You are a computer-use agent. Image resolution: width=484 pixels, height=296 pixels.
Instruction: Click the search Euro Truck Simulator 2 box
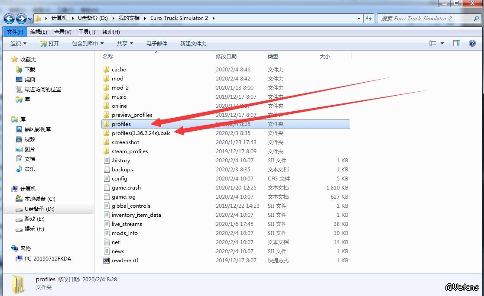pos(425,18)
